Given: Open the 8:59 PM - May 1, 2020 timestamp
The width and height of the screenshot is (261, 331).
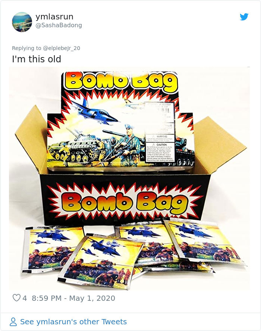Looking at the screenshot, I should (x=73, y=298).
